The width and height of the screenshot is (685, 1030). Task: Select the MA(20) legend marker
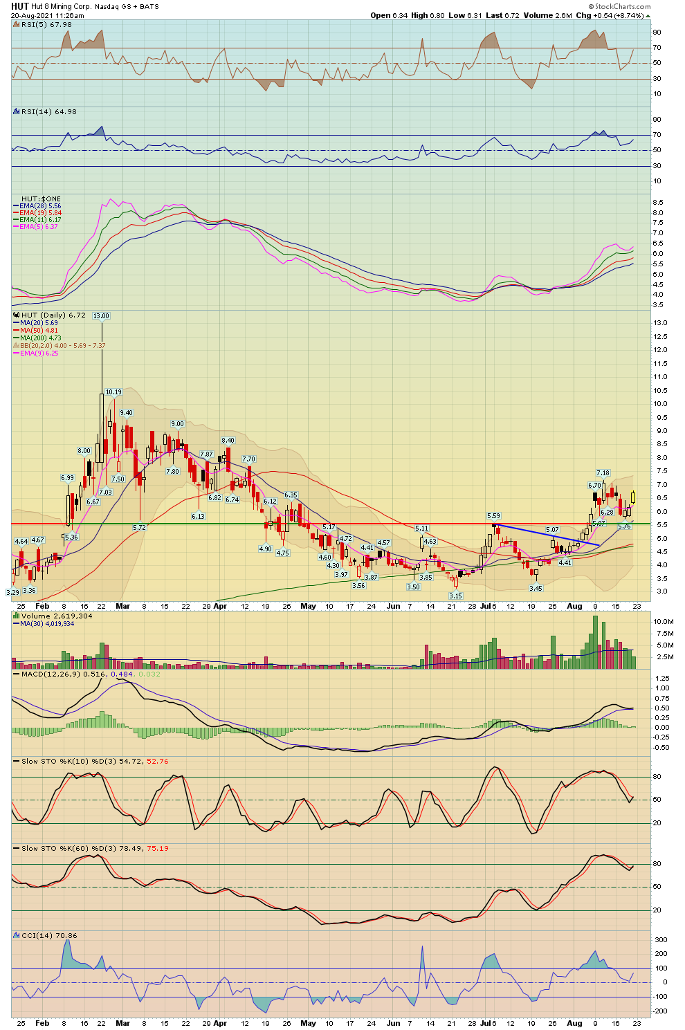17,324
